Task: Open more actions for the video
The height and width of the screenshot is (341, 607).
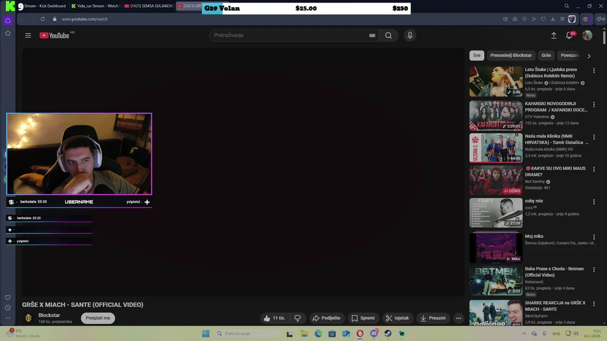Action: point(459,318)
